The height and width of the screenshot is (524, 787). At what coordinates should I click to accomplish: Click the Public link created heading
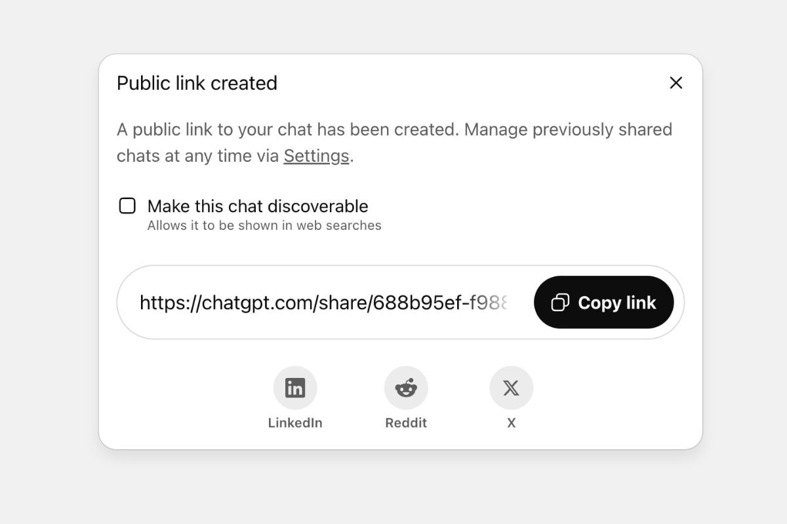(x=197, y=83)
